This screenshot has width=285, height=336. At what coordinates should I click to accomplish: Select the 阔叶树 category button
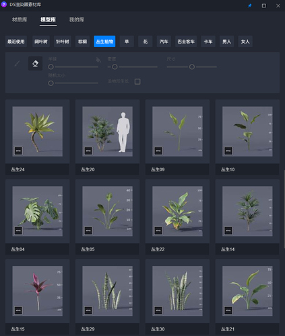pos(41,42)
